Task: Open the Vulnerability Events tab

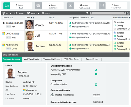Action: pyautogui.click(x=52, y=59)
